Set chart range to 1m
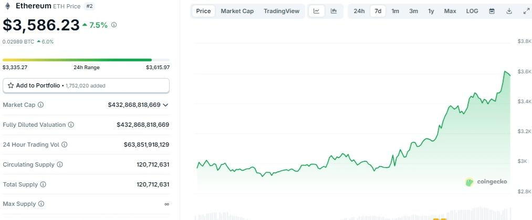The width and height of the screenshot is (532, 220). [x=395, y=11]
